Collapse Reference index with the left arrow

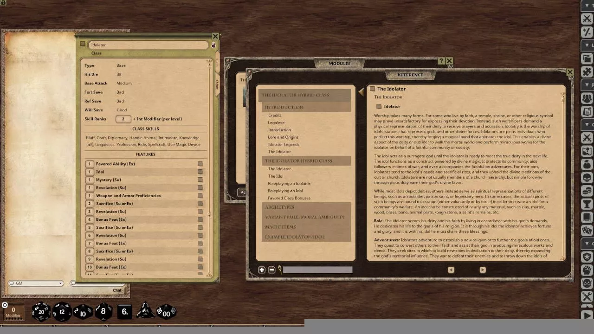pyautogui.click(x=361, y=92)
